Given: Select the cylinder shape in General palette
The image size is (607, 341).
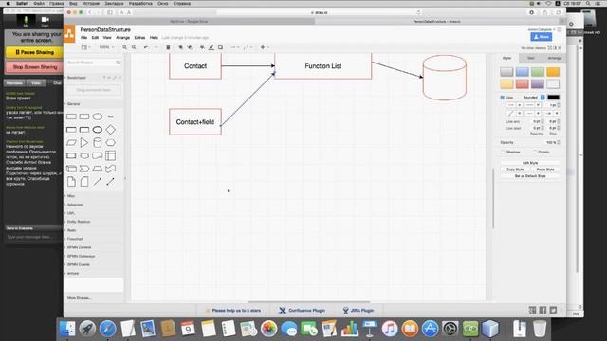Looking at the screenshot, I should click(x=98, y=143).
